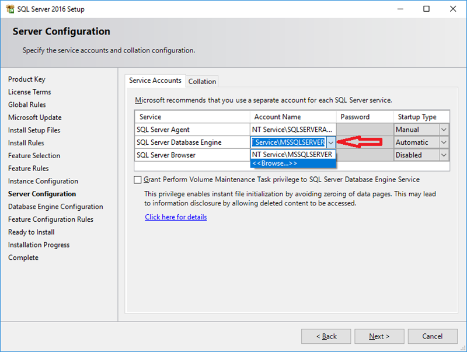Screen dimensions: 467x352
Task: Maximize the setup window
Action: 427,9
